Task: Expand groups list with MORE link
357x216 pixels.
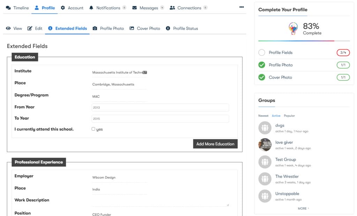Action: tap(303, 208)
